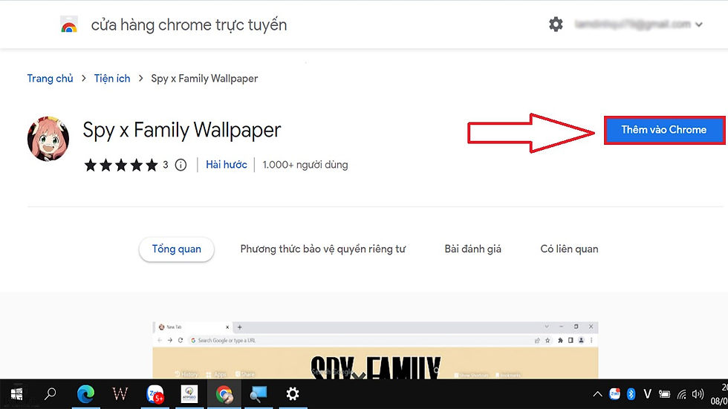This screenshot has width=728, height=409.
Task: Open the Bài đánh giá tab
Action: point(472,249)
